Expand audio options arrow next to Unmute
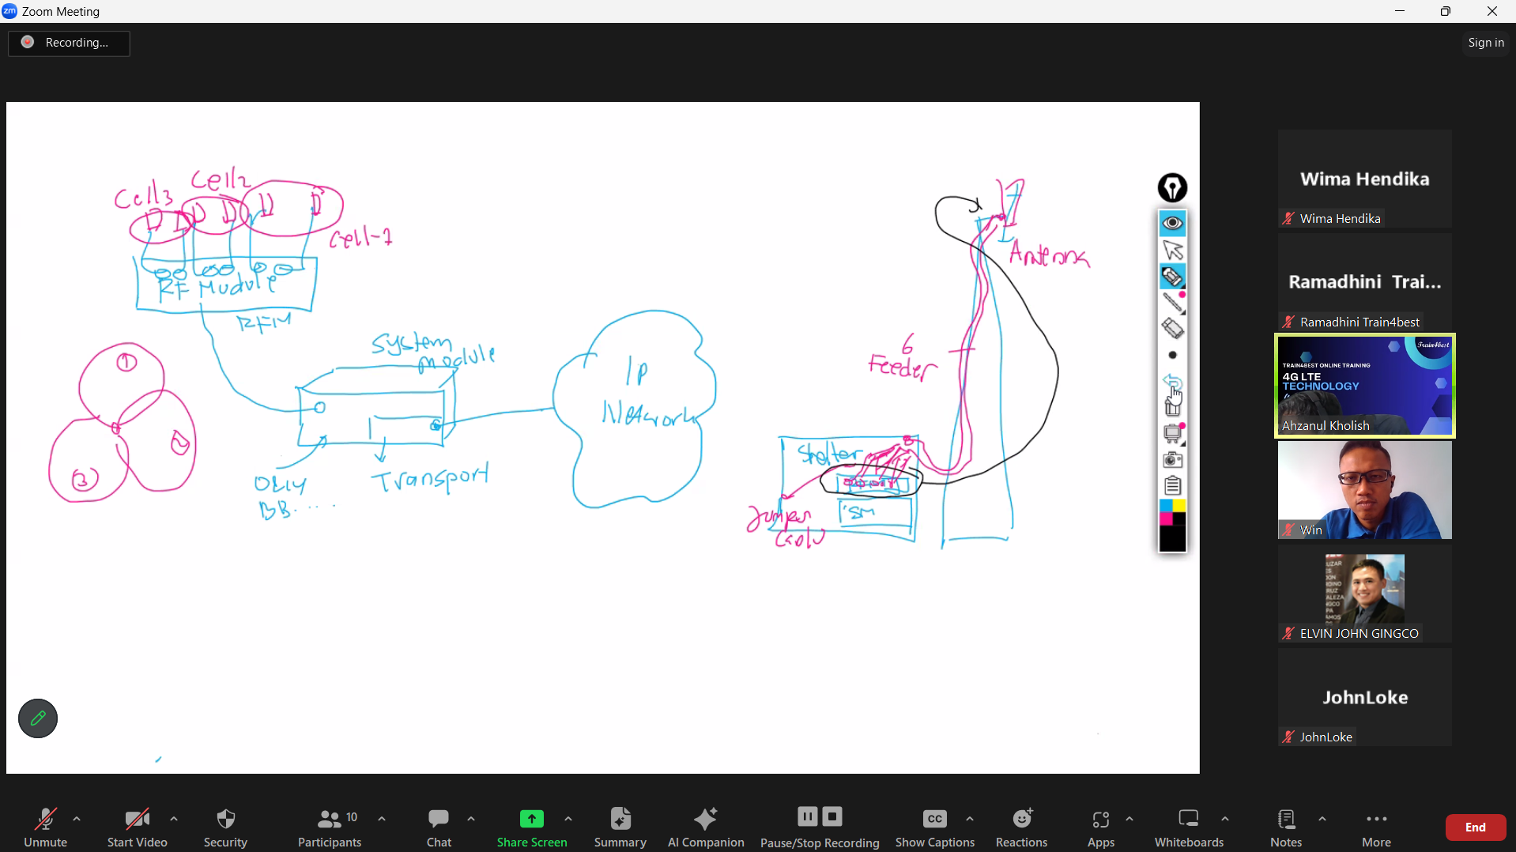1516x852 pixels. tap(77, 820)
